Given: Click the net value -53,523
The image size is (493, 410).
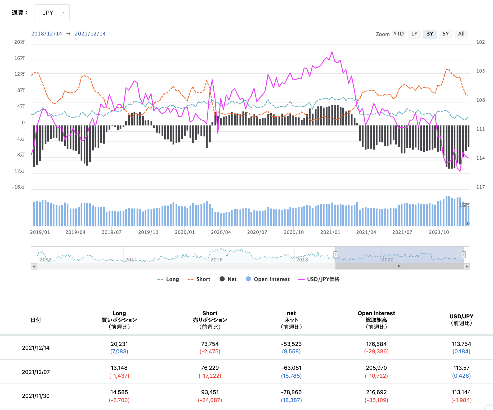Looking at the screenshot, I should [291, 344].
